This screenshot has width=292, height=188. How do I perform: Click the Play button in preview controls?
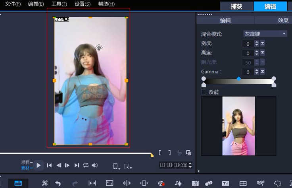pos(38,165)
